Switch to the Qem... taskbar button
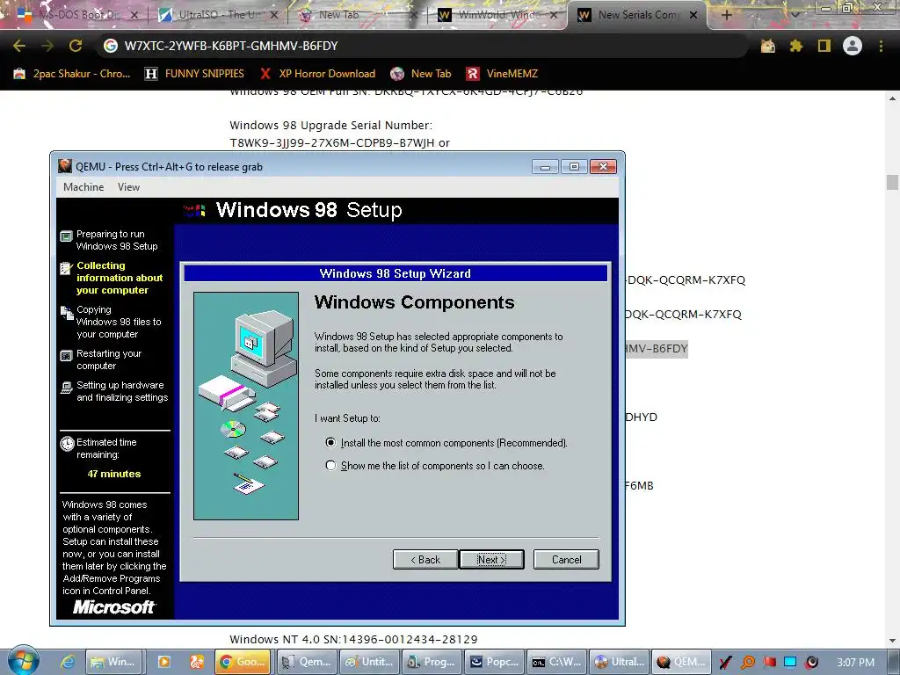Screen dimensions: 900x675 tap(306, 662)
